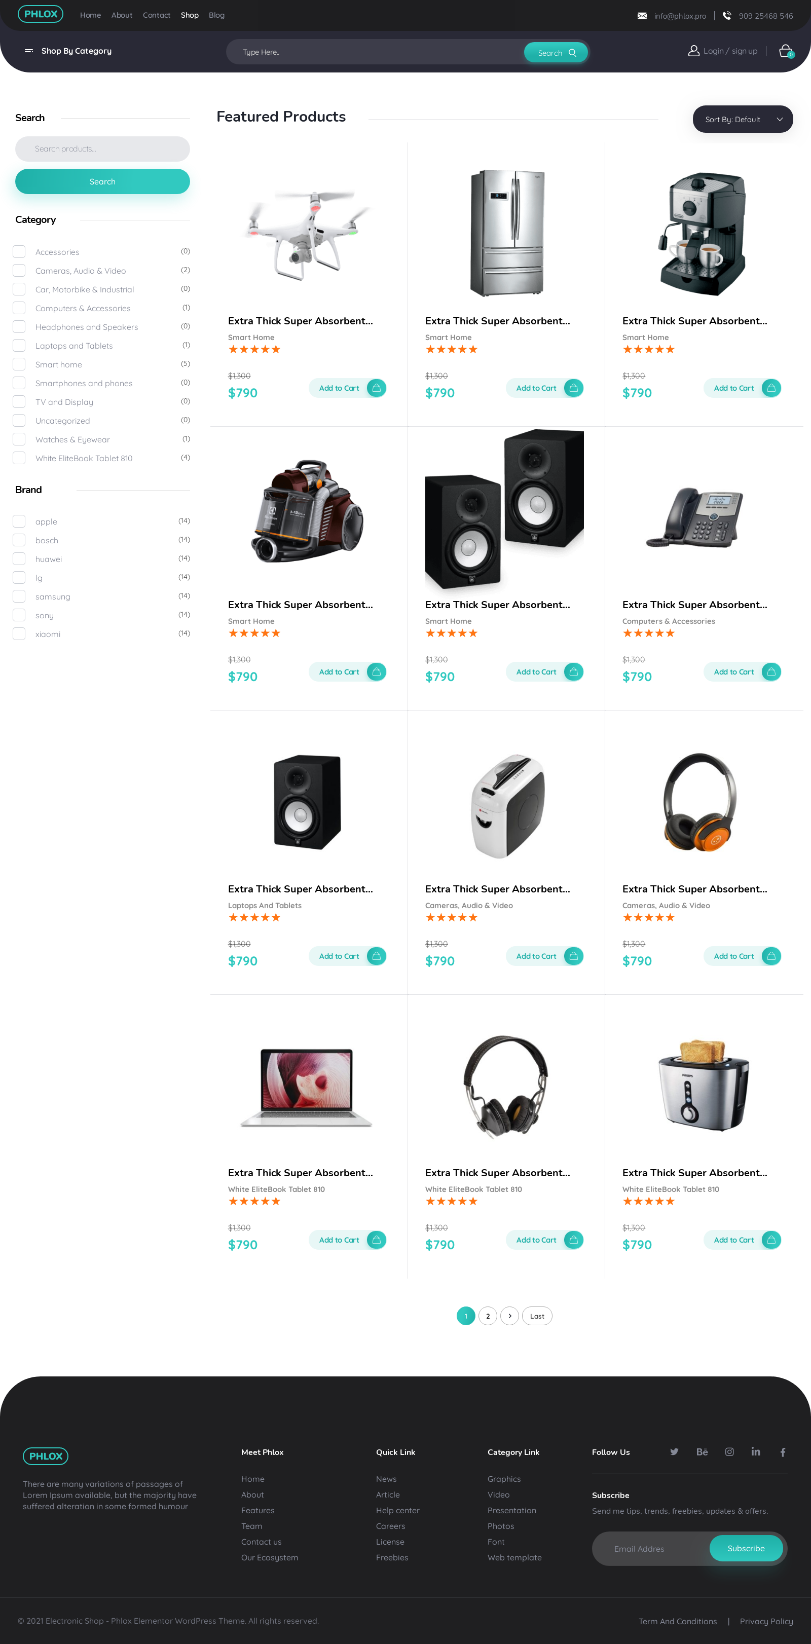Tick the samsung brand checkbox

[19, 596]
